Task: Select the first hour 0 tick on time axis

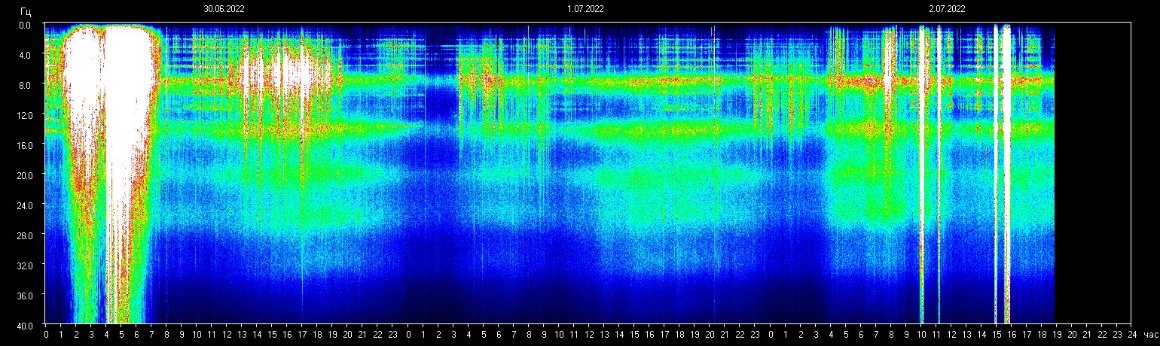Action: point(46,335)
